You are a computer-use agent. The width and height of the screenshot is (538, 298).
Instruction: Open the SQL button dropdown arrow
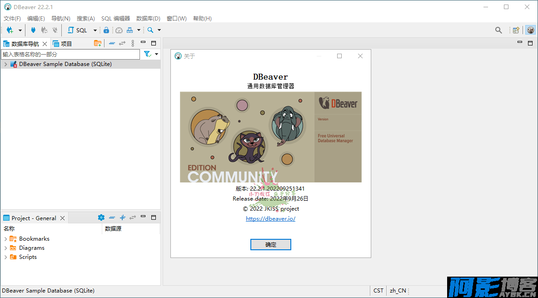[x=95, y=30]
